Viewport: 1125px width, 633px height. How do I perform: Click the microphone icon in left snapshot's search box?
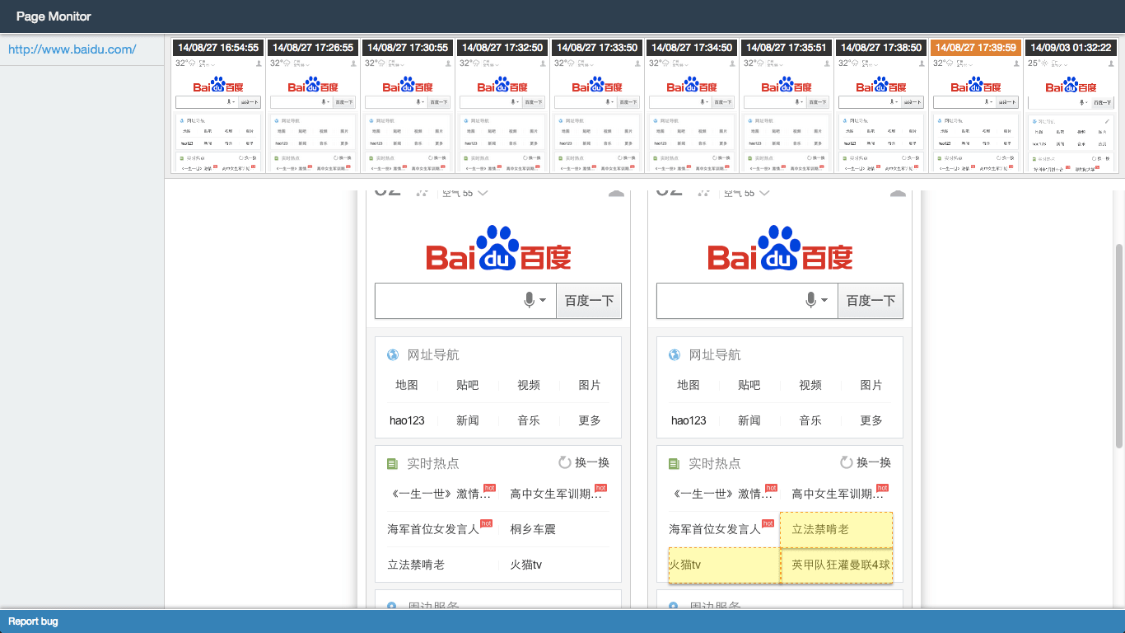[x=530, y=301]
